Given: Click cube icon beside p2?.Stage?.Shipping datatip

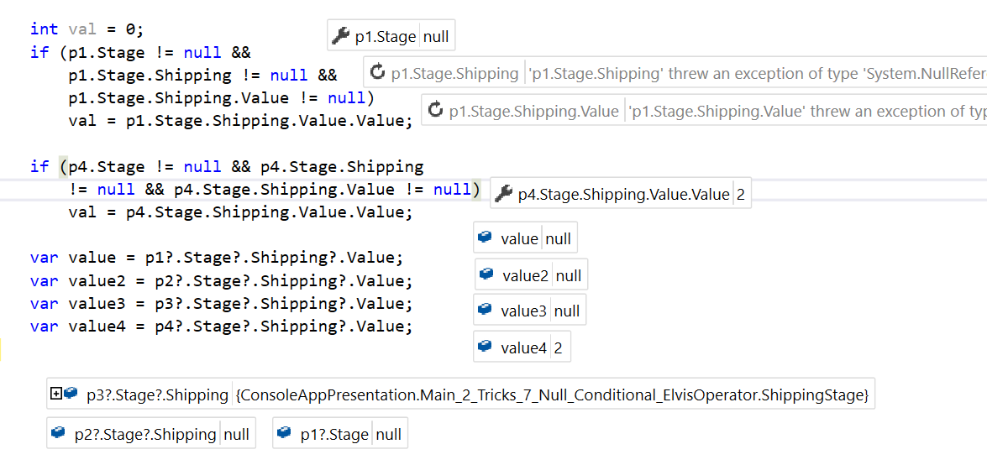Looking at the screenshot, I should [58, 433].
